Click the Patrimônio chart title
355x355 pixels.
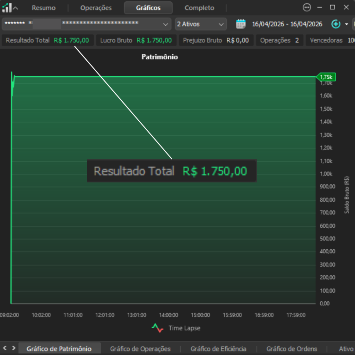click(159, 57)
